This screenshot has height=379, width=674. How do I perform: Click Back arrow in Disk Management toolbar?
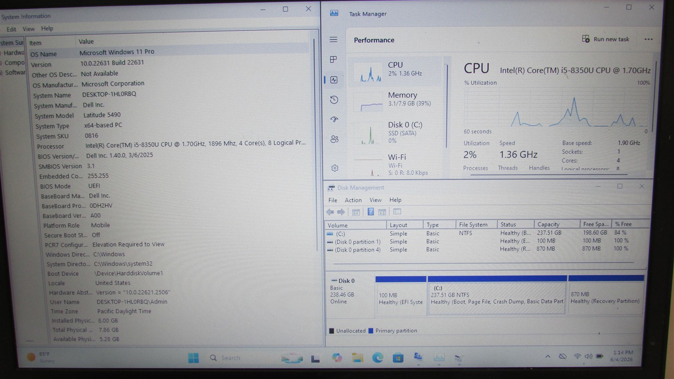click(x=330, y=212)
